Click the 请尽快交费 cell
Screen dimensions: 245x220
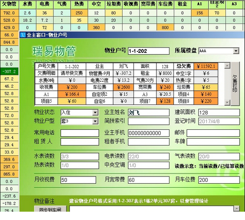pyautogui.click(x=72, y=73)
